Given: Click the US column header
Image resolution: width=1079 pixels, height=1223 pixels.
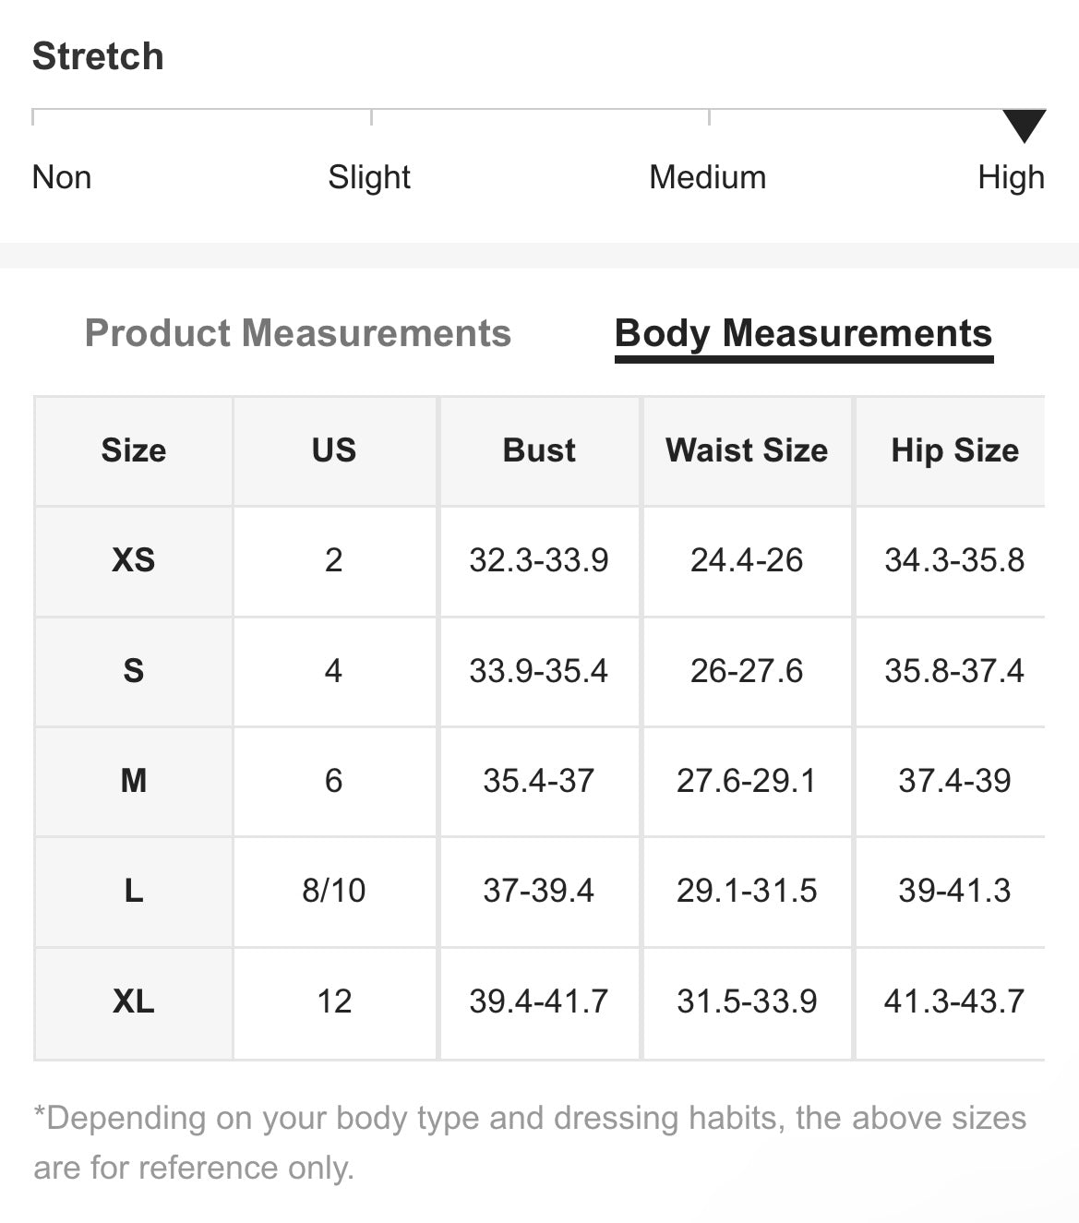Looking at the screenshot, I should [x=334, y=450].
